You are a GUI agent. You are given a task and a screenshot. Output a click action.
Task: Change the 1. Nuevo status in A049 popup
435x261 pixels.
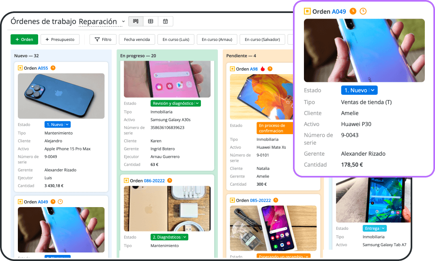click(x=359, y=90)
